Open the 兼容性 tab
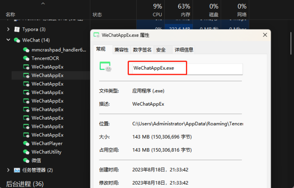Viewport: 294px width, 188px height. (121, 50)
